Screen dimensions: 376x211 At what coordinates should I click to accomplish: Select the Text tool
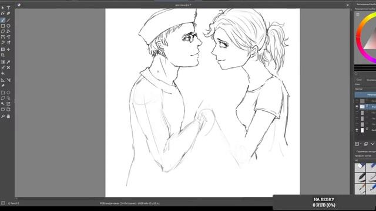point(8,8)
